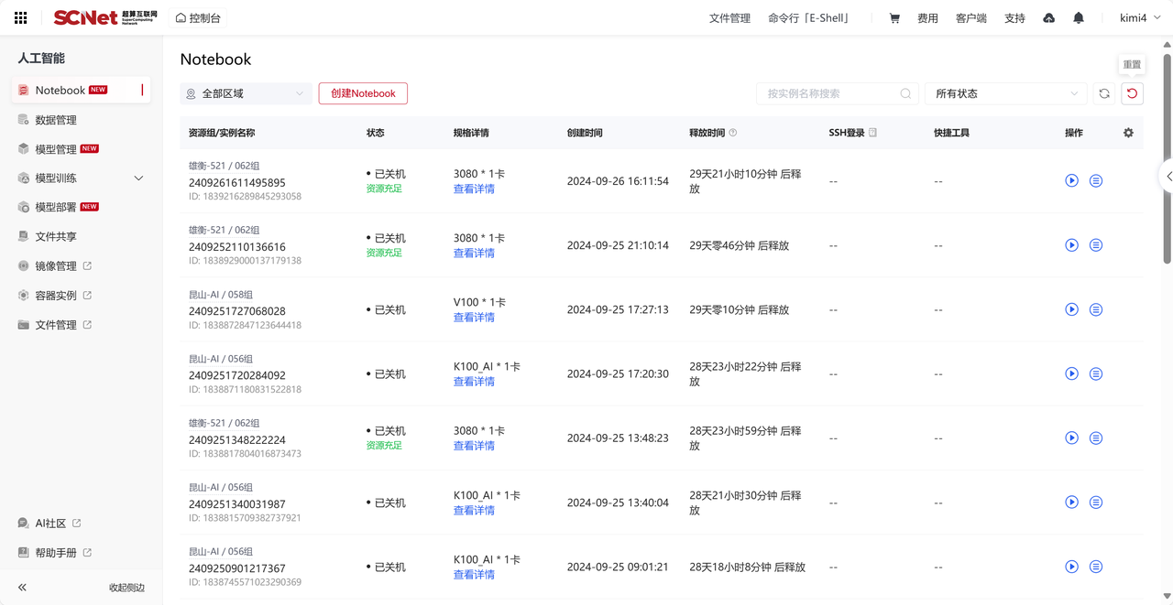Click the shopping cart icon
This screenshot has width=1173, height=605.
894,18
